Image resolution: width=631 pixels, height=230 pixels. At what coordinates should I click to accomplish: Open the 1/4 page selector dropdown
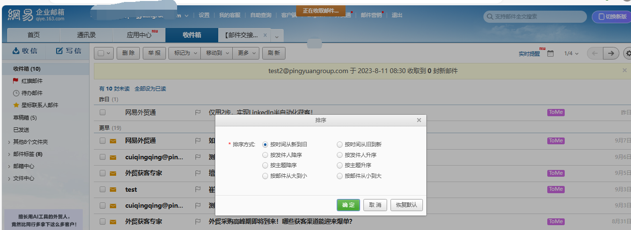[x=571, y=53]
